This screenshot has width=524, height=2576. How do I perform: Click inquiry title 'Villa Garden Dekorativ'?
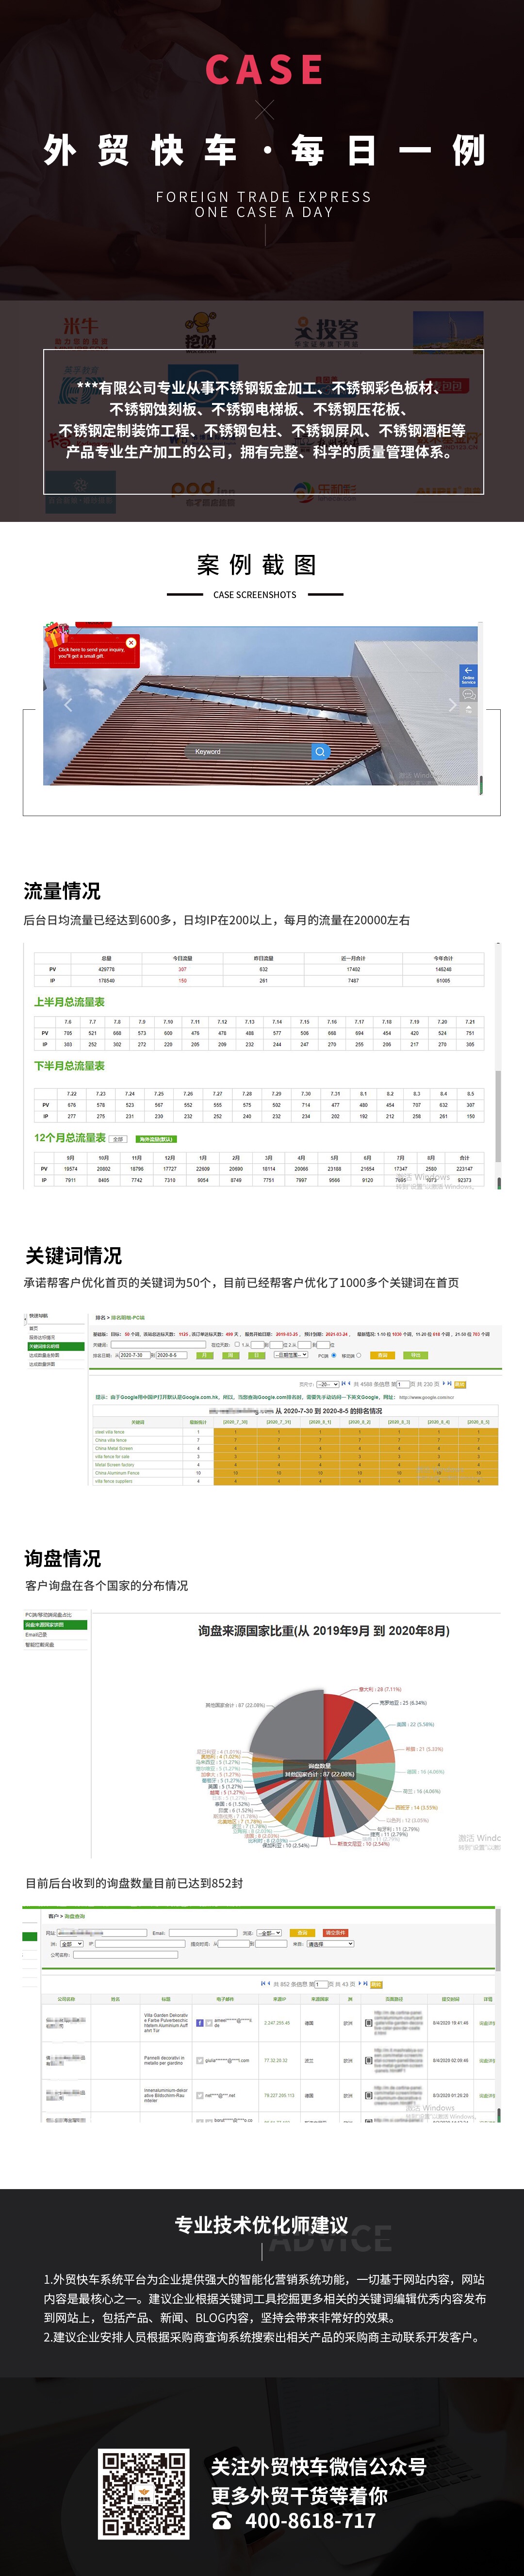165,2022
